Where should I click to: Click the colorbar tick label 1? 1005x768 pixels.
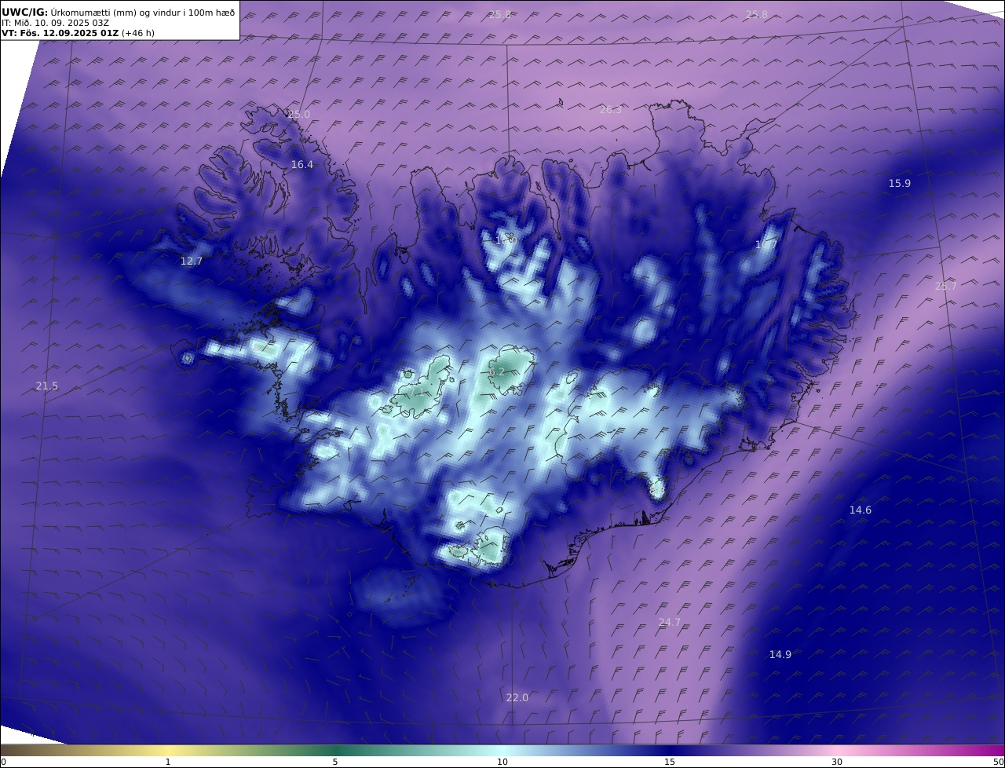point(168,762)
